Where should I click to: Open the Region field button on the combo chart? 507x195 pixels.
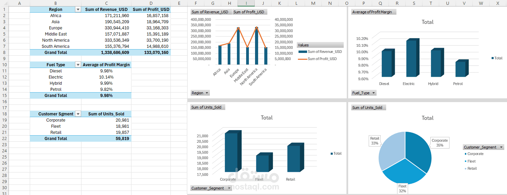point(200,93)
